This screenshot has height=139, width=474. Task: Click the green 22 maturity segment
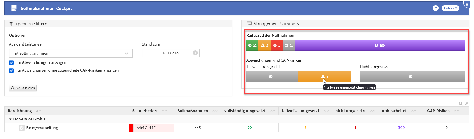[x=252, y=46]
